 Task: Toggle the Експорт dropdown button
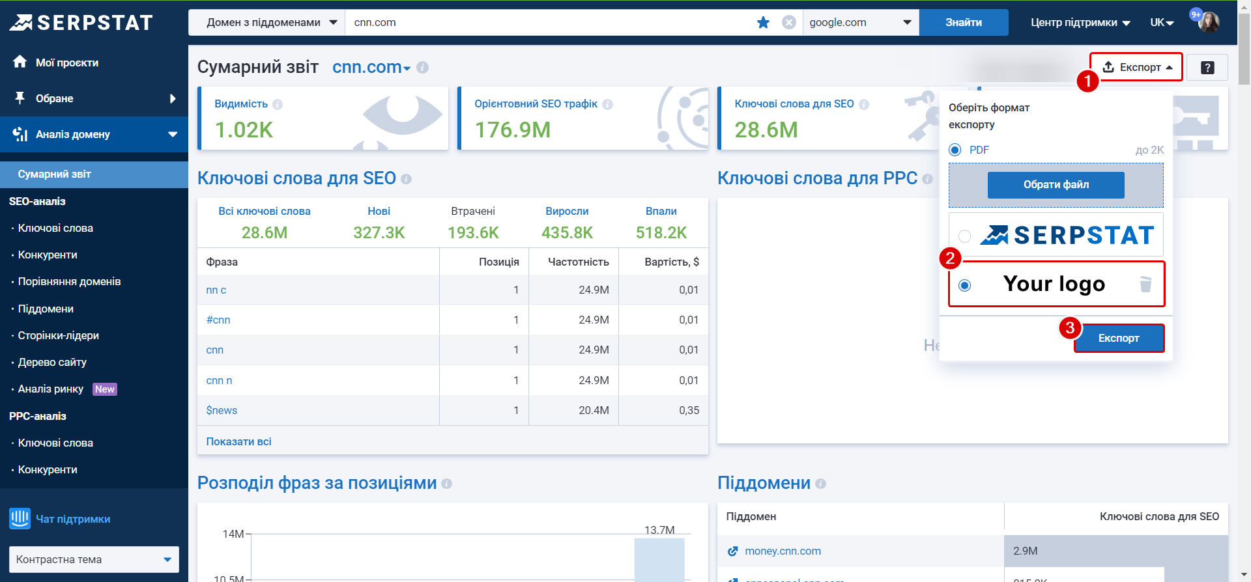1136,67
